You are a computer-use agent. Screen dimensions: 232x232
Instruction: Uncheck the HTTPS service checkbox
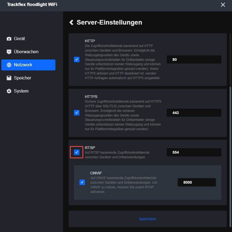77,113
